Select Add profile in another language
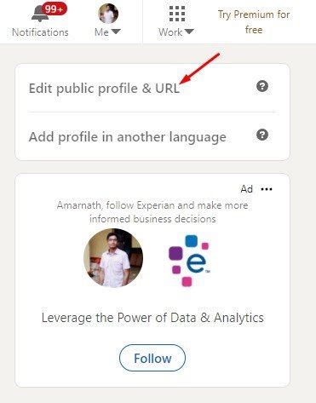The image size is (316, 403). point(128,137)
